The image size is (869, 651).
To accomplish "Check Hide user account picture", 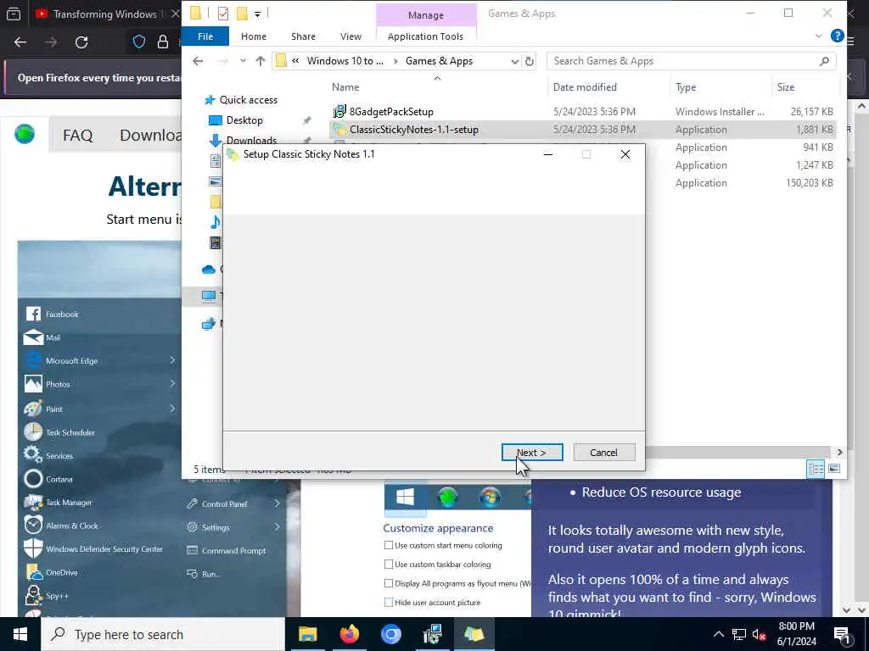I will click(x=389, y=602).
